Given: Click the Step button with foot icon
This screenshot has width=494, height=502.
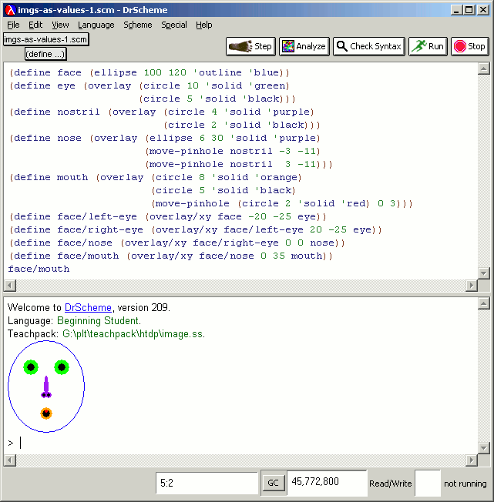Looking at the screenshot, I should [x=250, y=46].
